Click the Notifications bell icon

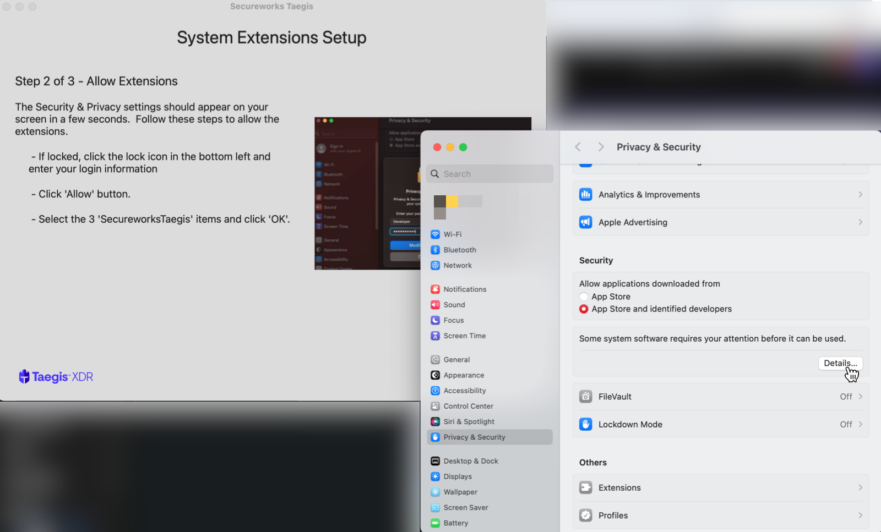coord(435,289)
